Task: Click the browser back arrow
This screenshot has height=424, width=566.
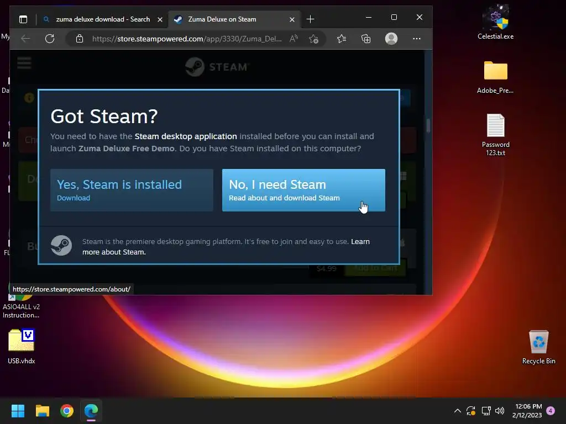Action: pos(25,39)
